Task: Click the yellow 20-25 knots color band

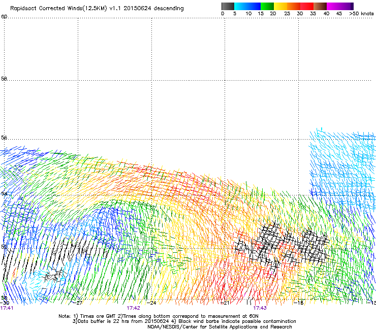Action: pyautogui.click(x=280, y=6)
